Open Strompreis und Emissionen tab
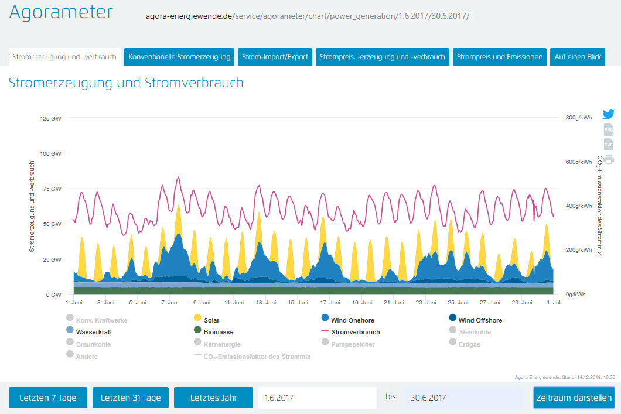 (x=499, y=57)
